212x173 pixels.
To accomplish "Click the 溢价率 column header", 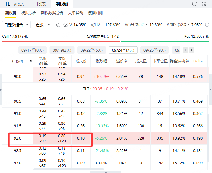I will pyautogui.click(x=122, y=61).
